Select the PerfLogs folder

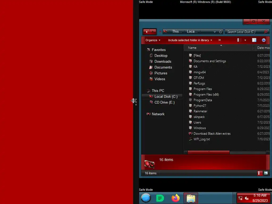click(199, 83)
